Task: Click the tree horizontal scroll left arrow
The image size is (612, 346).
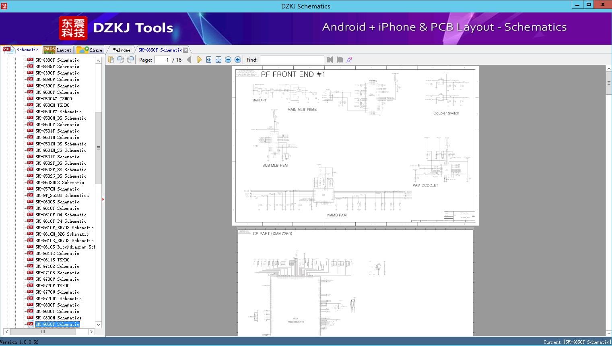Action: click(7, 332)
